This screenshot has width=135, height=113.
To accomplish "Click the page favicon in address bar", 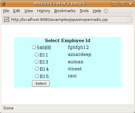I will tap(6, 19).
